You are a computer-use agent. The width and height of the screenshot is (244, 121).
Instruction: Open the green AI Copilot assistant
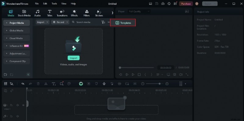(x=81, y=84)
